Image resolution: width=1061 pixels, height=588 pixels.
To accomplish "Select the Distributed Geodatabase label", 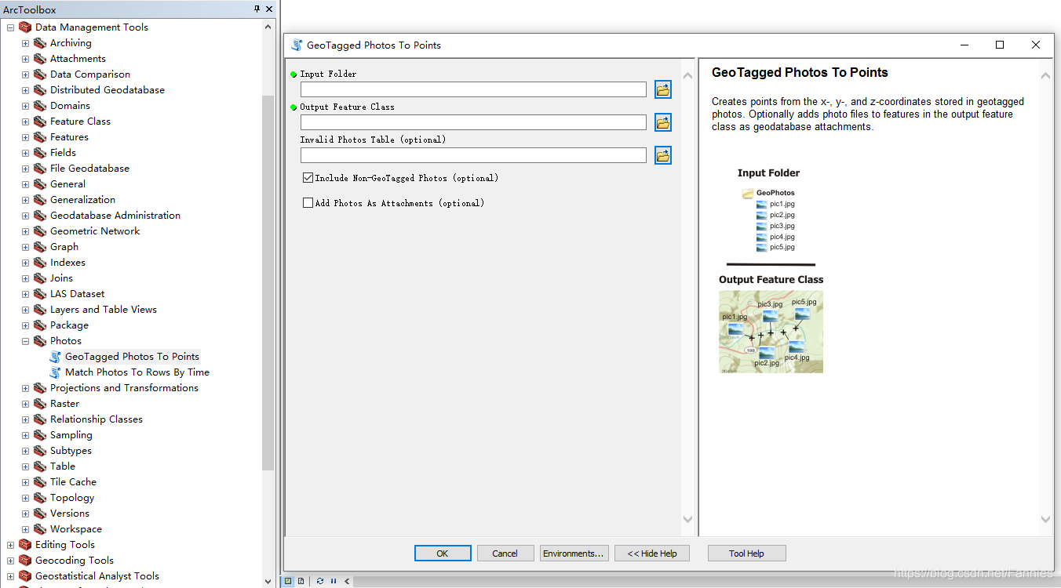I will [x=108, y=90].
